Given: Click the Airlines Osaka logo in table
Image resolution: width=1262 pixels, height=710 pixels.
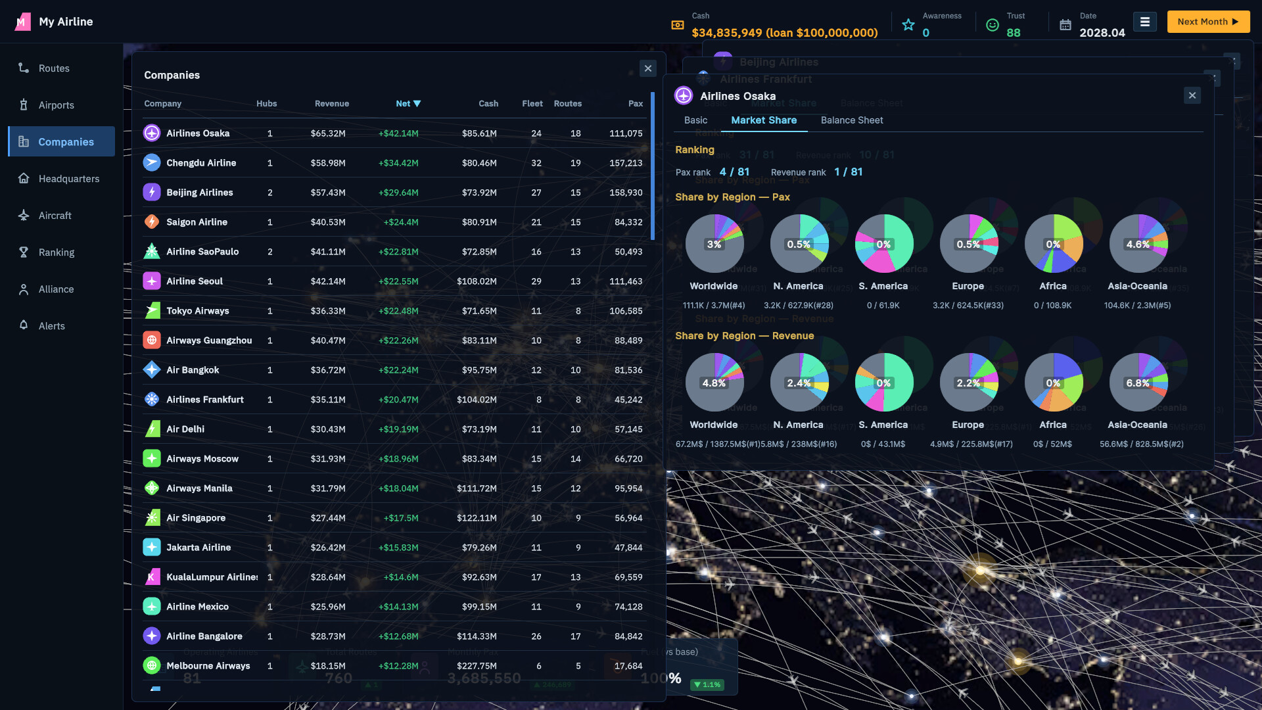Looking at the screenshot, I should pos(152,133).
